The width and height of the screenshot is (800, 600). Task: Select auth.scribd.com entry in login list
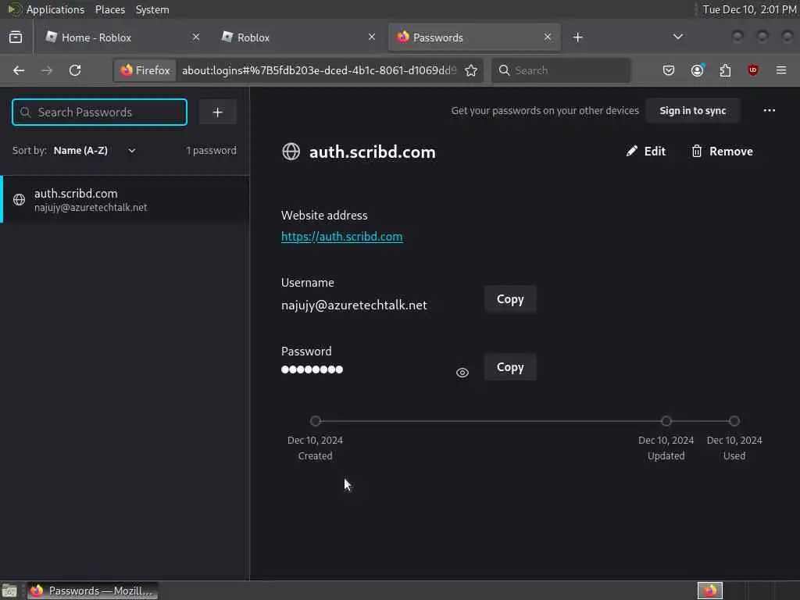[x=124, y=199]
